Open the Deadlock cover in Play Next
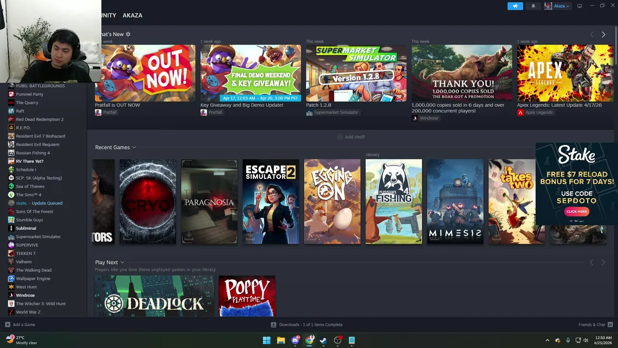 click(154, 296)
